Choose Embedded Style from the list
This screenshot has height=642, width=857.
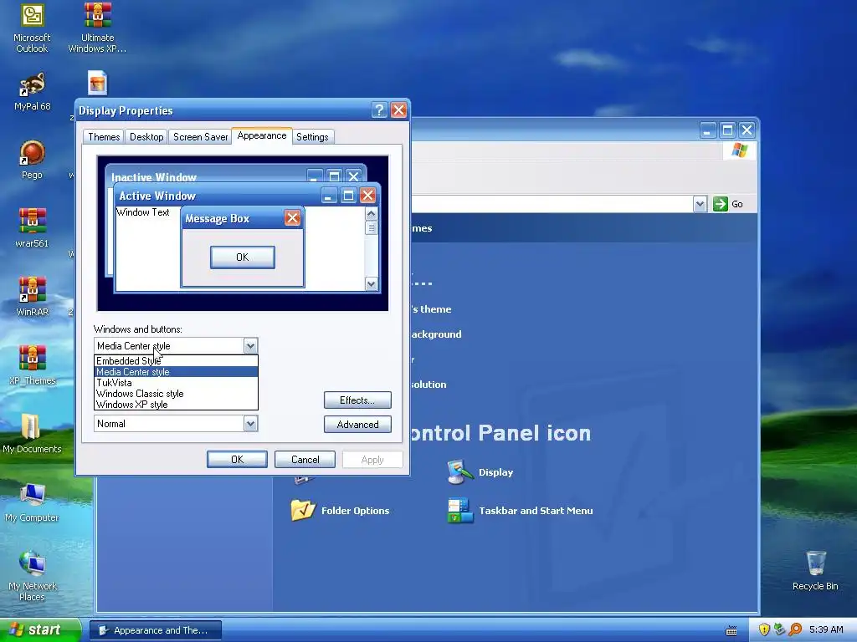(176, 361)
